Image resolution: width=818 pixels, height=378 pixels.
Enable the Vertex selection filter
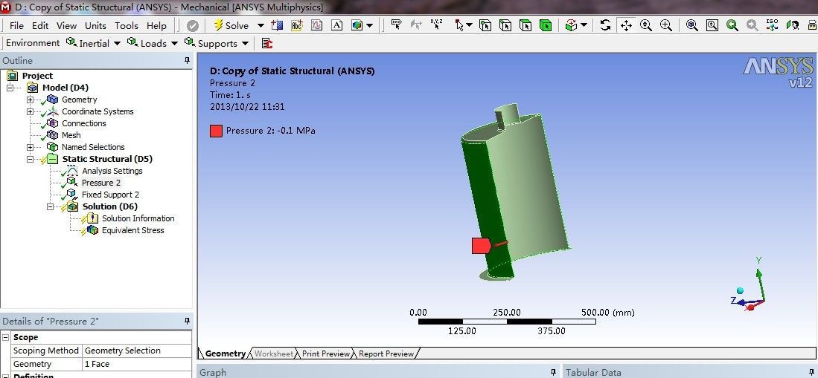click(x=485, y=25)
